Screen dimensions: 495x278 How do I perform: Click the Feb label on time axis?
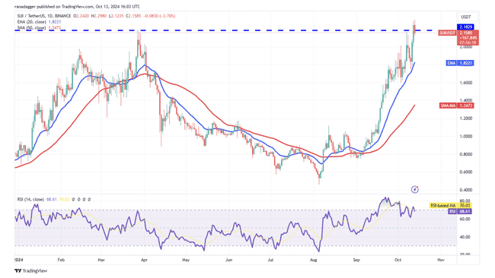[61, 260]
